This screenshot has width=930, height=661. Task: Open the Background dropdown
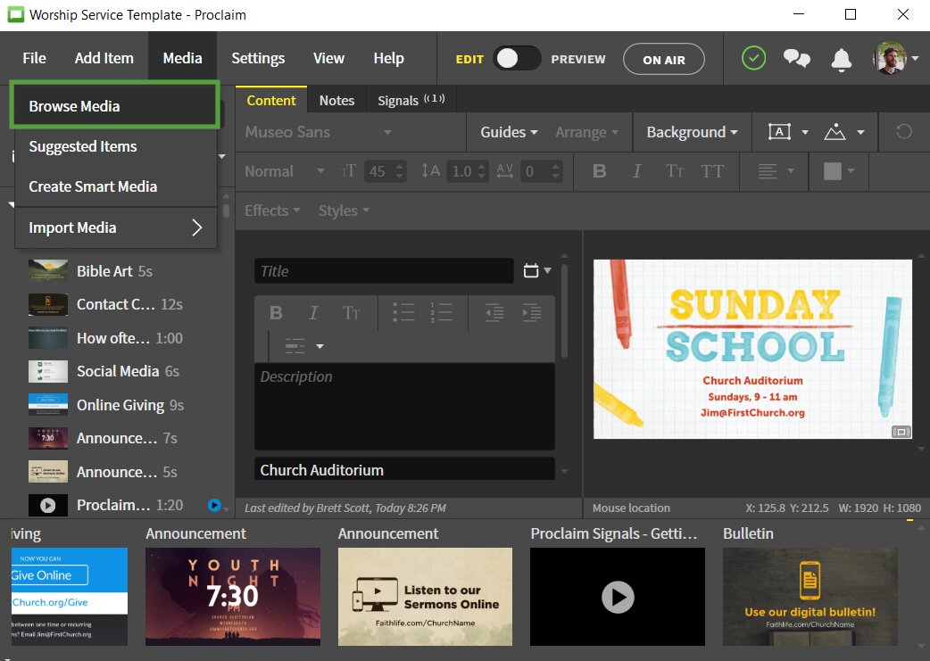click(x=692, y=132)
